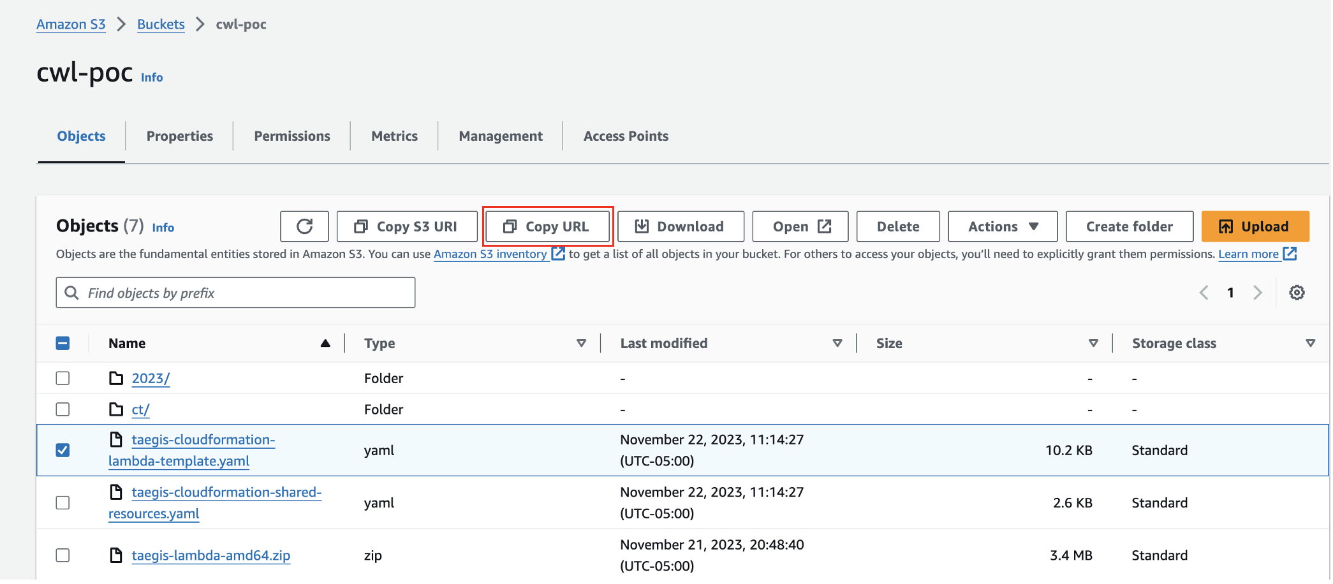Image resolution: width=1333 pixels, height=584 pixels.
Task: Select the ct/ folder checkbox
Action: pos(63,409)
